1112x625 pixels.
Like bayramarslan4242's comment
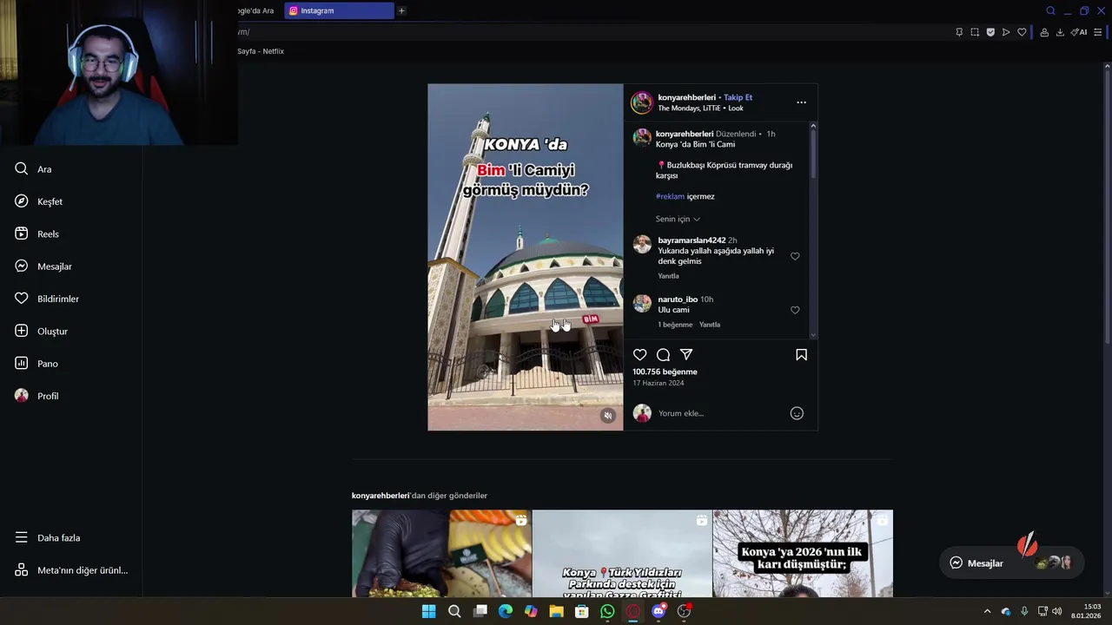click(x=795, y=256)
